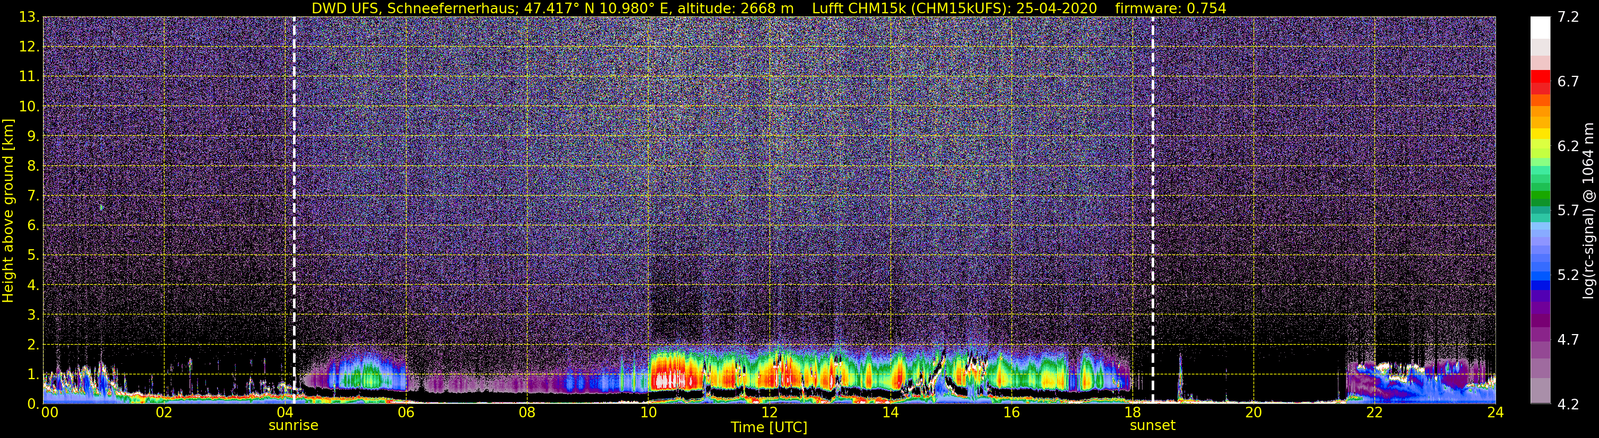This screenshot has height=438, width=1599.
Task: Click the white top segment of the colorbar
Action: point(1540,28)
